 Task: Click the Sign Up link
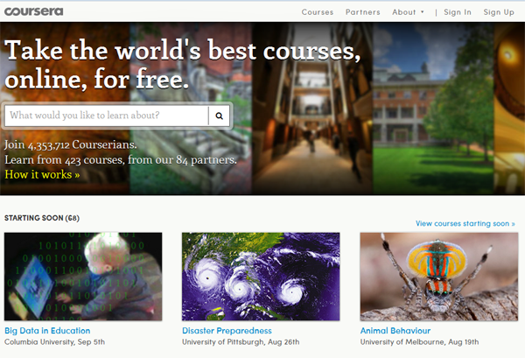[499, 12]
